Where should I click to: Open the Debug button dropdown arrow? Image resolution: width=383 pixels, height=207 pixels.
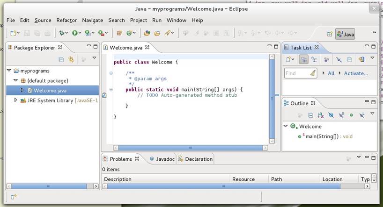click(x=66, y=33)
